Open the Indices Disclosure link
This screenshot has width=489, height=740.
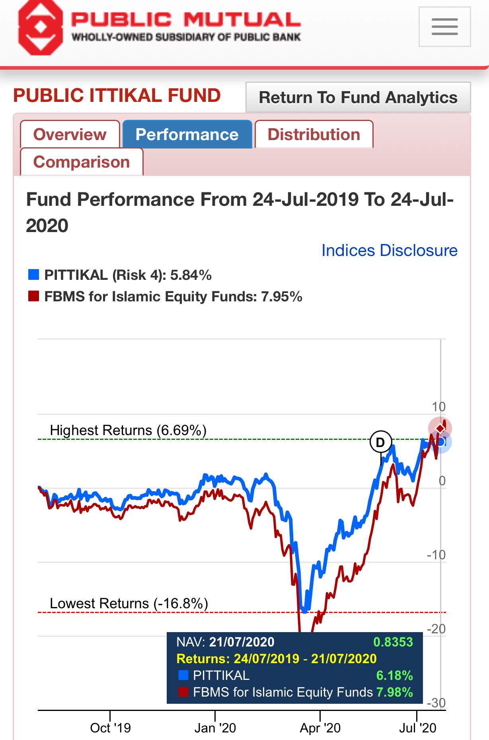[390, 250]
